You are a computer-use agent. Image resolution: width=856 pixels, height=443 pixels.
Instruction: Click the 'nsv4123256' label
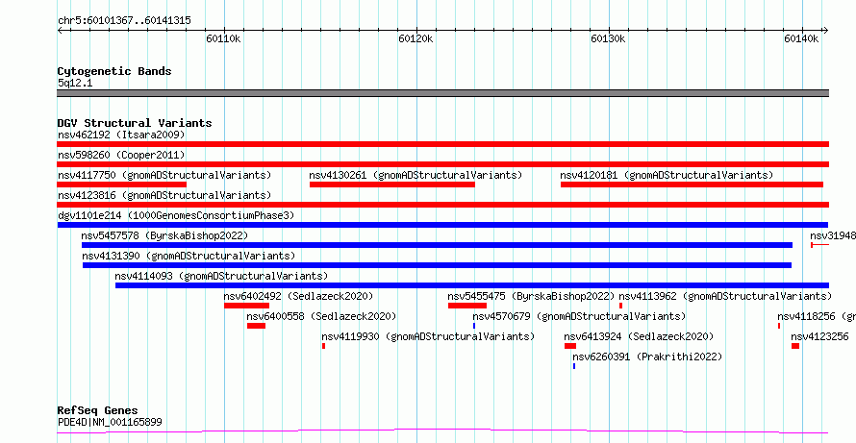tap(819, 336)
